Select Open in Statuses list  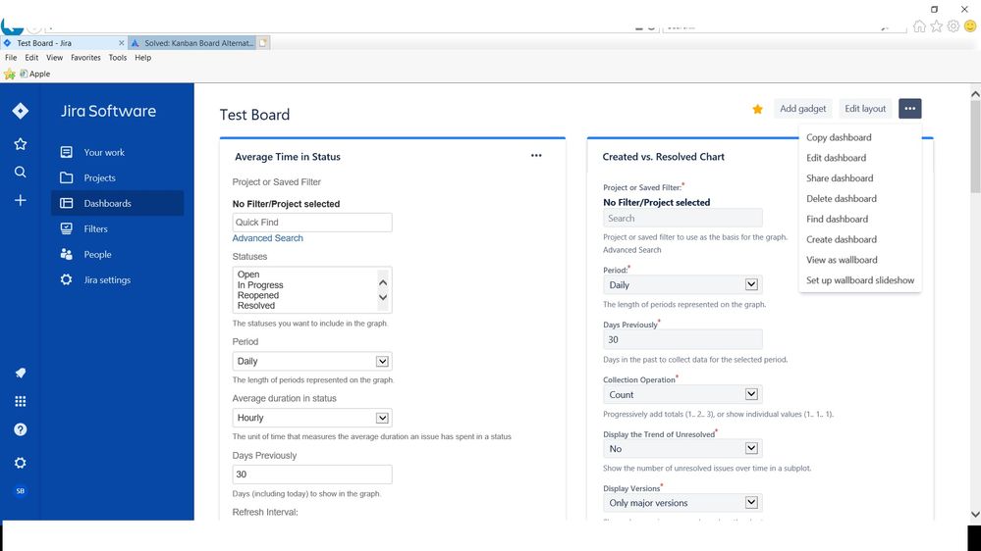tap(248, 275)
